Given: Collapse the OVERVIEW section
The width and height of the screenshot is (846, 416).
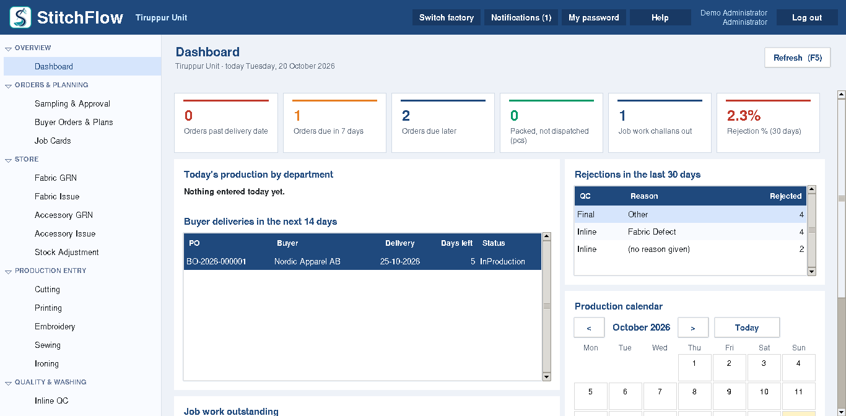Looking at the screenshot, I should [9, 48].
